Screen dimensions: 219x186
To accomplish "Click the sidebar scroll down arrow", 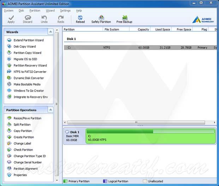I will 57,180.
